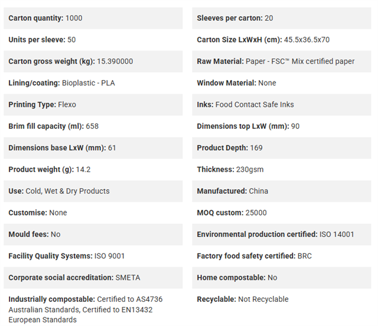This screenshot has height=326, width=378.
Task: Click the Window Material None row
Action: (282, 83)
